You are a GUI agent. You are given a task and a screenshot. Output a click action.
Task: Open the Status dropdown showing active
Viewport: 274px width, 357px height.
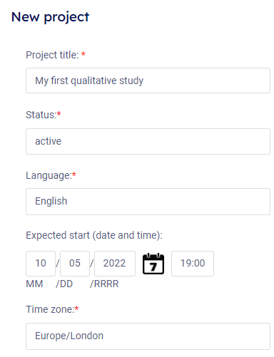pyautogui.click(x=148, y=141)
